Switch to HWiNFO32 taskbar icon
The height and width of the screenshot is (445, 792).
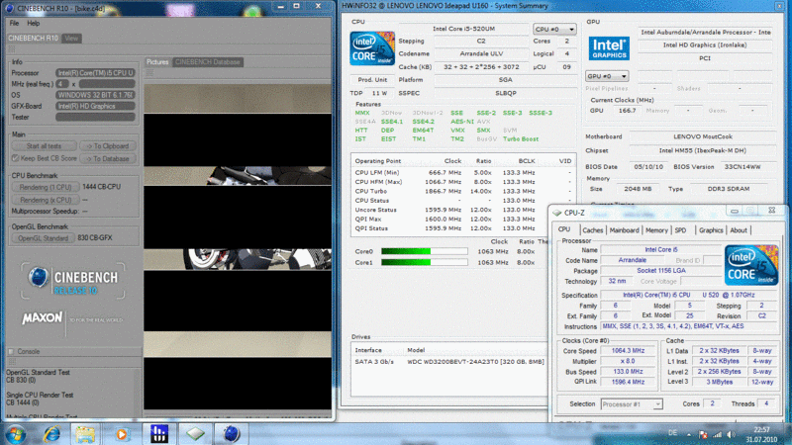click(x=159, y=433)
